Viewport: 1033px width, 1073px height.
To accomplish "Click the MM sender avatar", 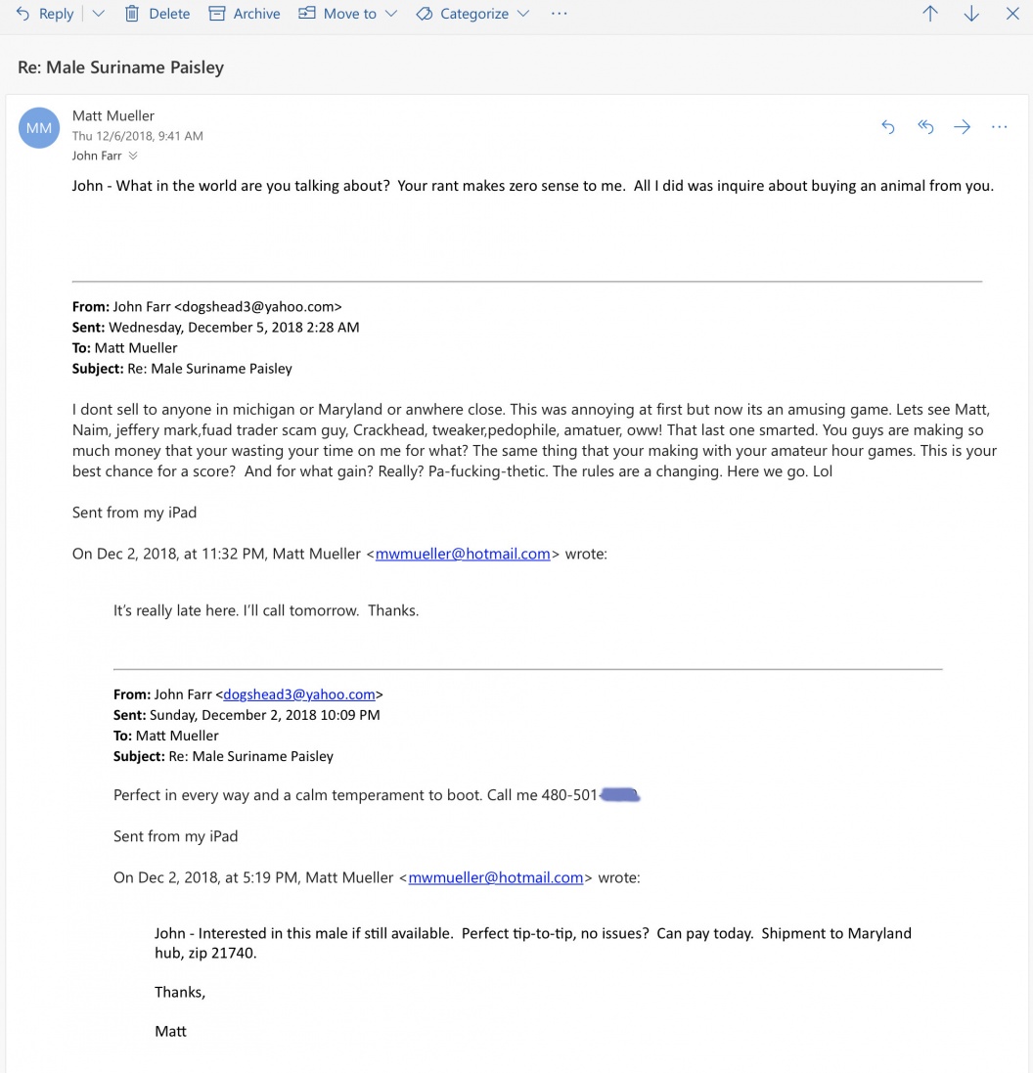I will [39, 128].
